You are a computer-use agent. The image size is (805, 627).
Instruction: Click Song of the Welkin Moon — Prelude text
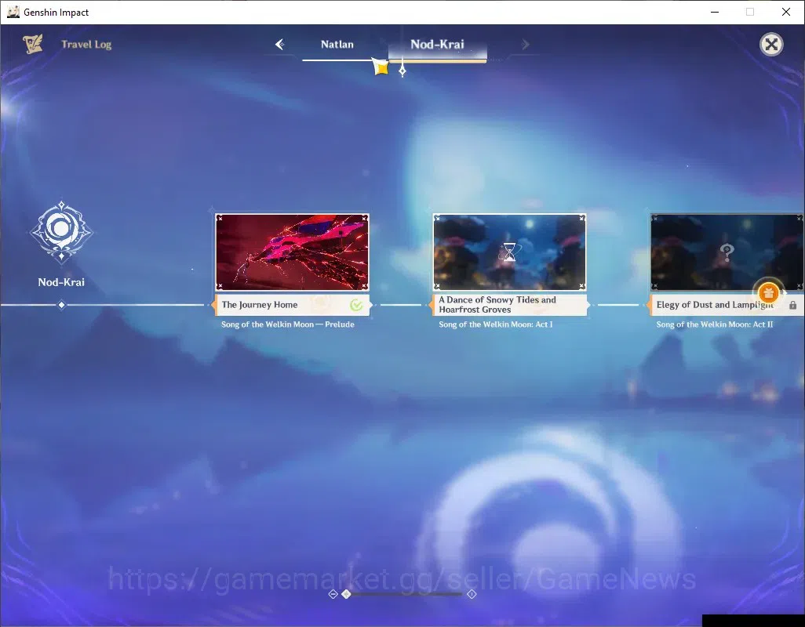click(x=287, y=324)
